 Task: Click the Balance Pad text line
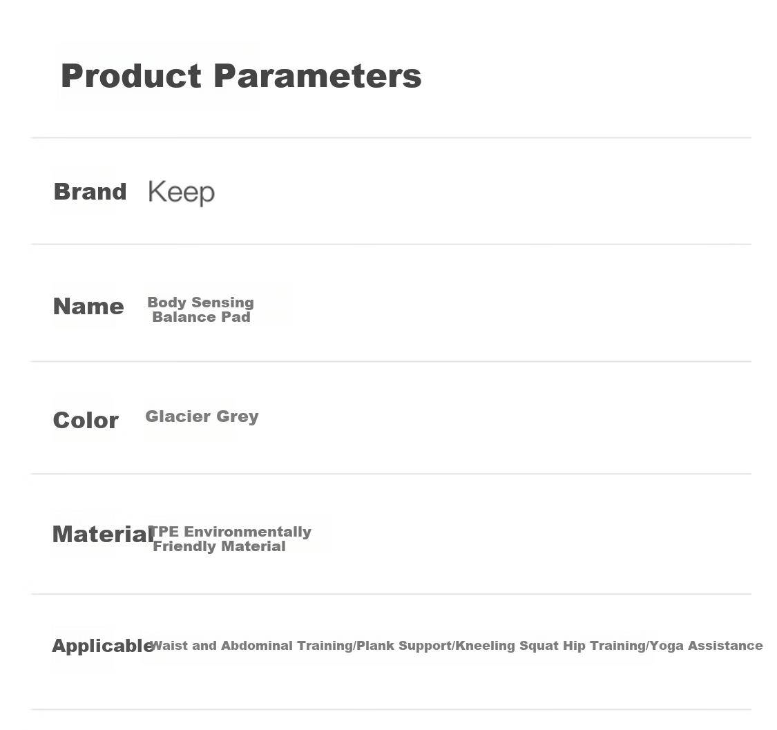pos(201,317)
